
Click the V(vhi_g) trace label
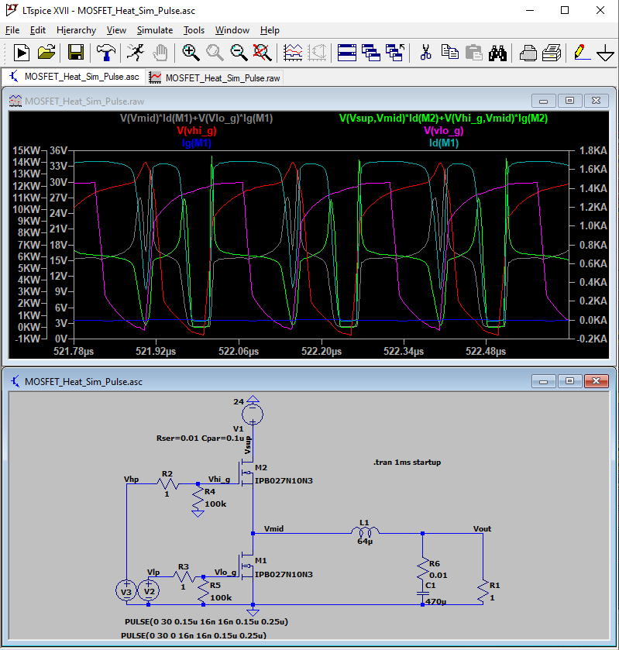197,131
